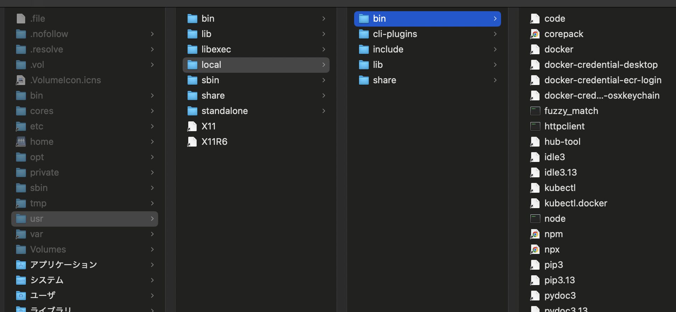Click the X11 alias file icon

[192, 126]
